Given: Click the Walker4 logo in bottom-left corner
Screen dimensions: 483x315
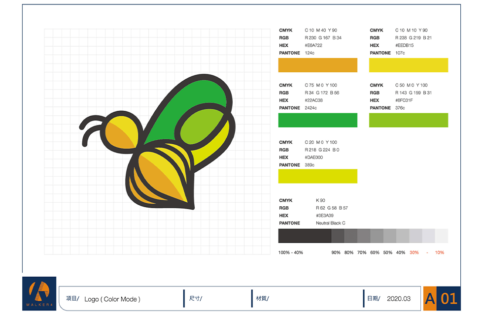Looking at the screenshot, I should point(38,294).
